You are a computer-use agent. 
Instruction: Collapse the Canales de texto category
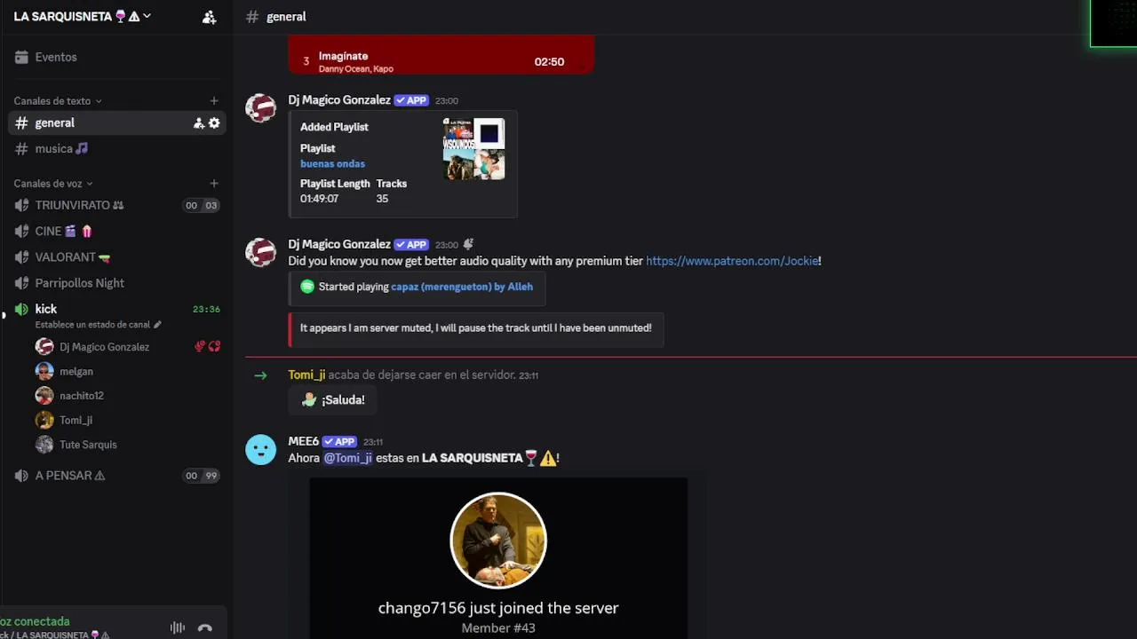coord(58,101)
